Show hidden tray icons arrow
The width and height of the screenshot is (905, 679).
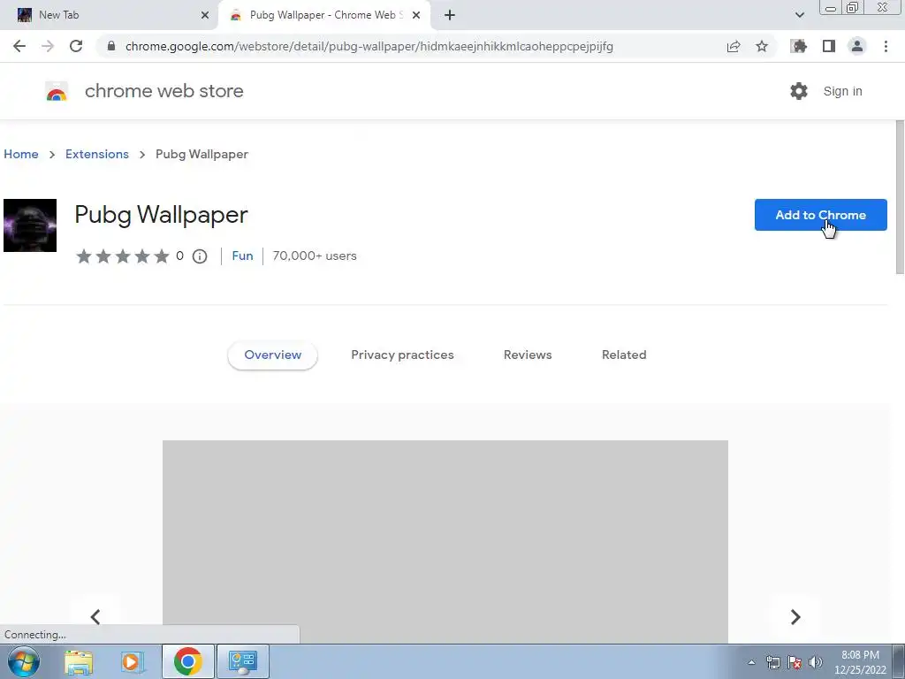point(751,662)
